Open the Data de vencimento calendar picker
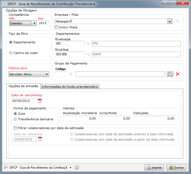191x174 pixels. click(40, 101)
